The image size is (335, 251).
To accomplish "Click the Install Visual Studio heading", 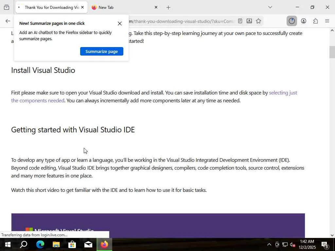I will tap(43, 70).
